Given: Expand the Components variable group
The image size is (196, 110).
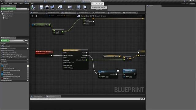Looking at the screenshot, I should point(1,64).
